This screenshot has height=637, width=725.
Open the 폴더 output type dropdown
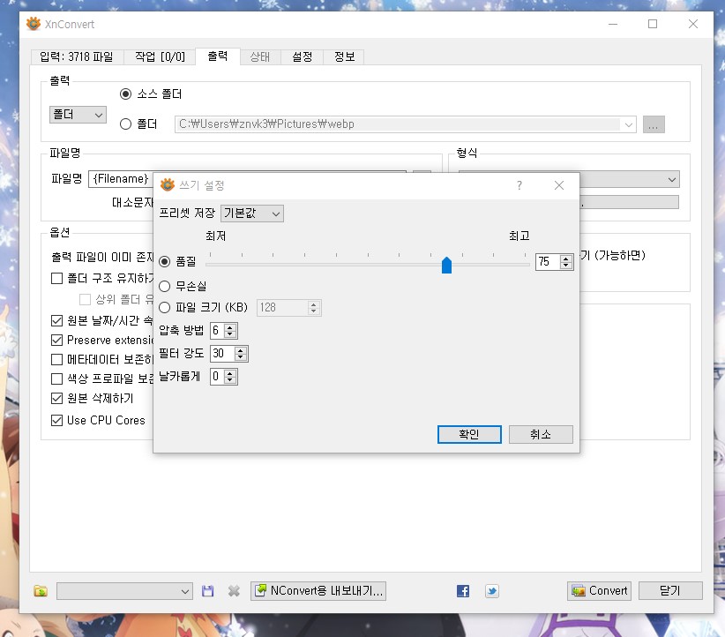click(78, 115)
